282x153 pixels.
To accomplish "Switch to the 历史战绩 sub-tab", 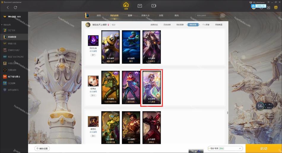I will pyautogui.click(x=167, y=25).
